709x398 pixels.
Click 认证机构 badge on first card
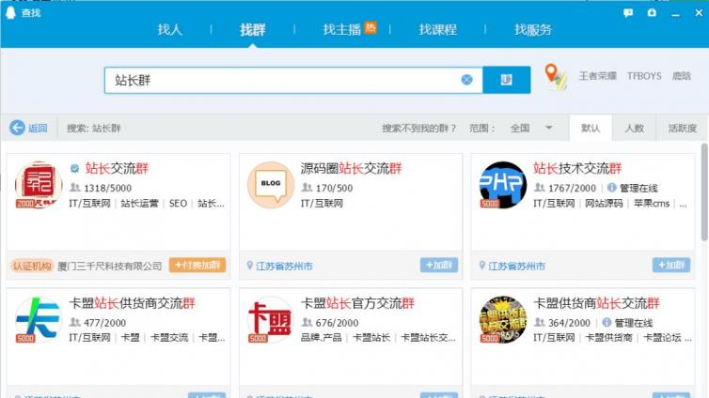(x=32, y=266)
